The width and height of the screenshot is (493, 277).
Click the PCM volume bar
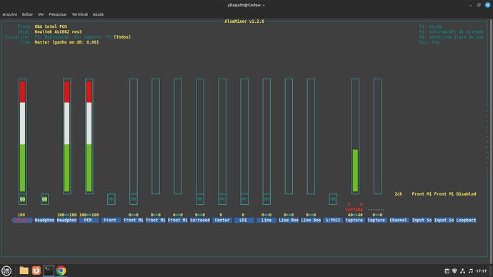pyautogui.click(x=89, y=136)
